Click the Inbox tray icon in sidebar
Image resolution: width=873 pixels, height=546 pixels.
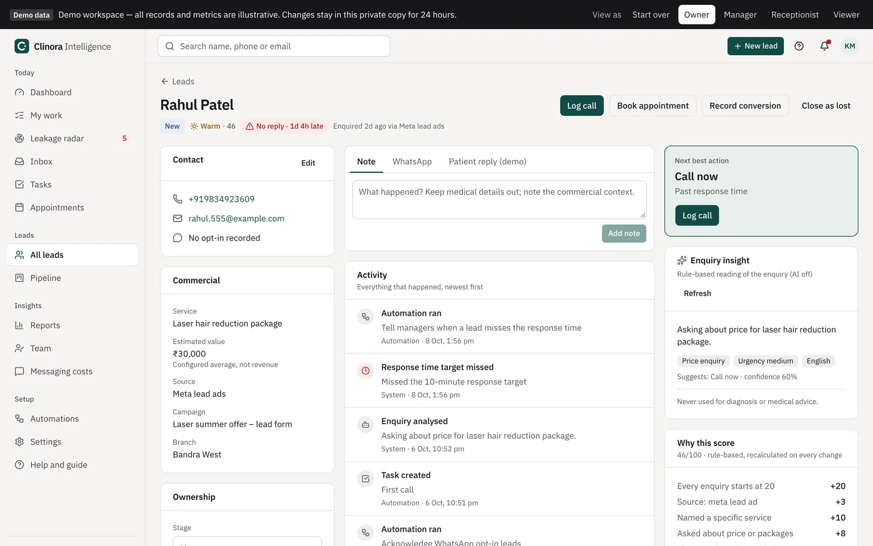[x=19, y=162]
